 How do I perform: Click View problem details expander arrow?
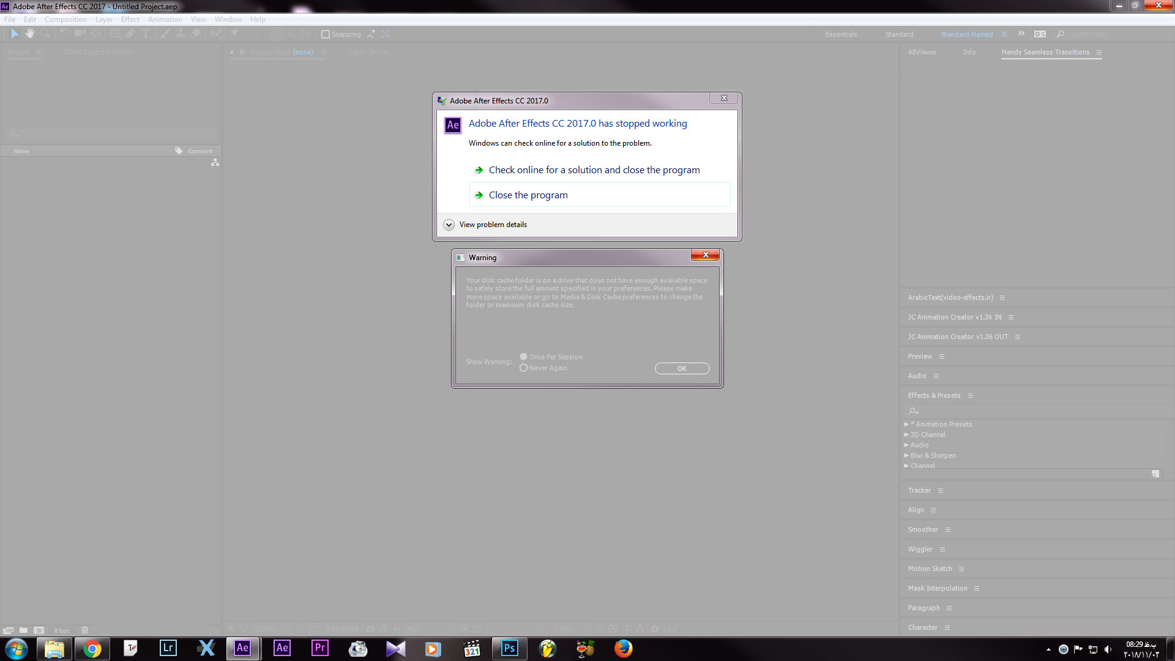450,225
